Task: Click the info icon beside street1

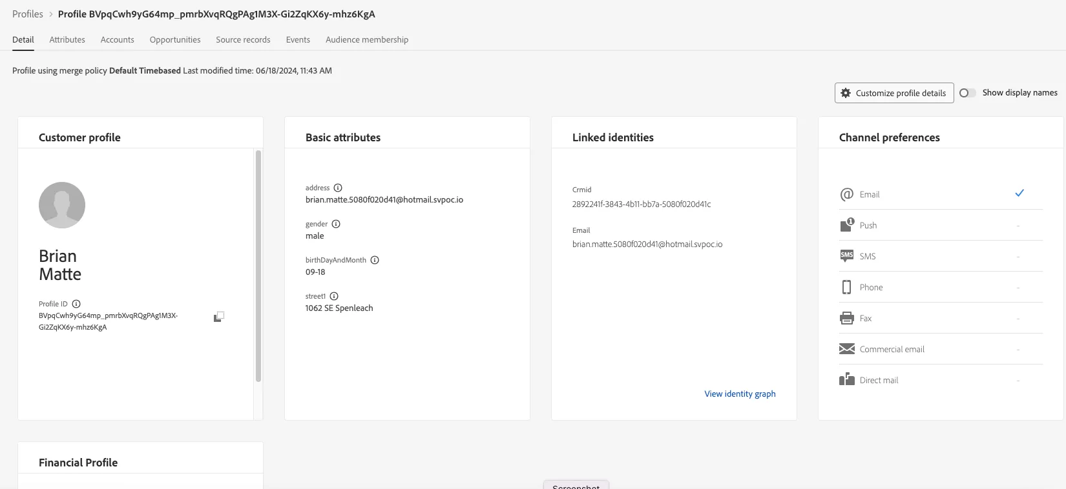Action: (334, 296)
